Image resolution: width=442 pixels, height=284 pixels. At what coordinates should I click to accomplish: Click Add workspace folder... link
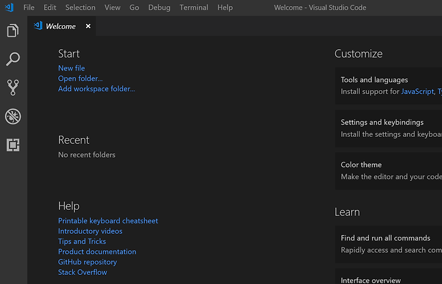[96, 89]
